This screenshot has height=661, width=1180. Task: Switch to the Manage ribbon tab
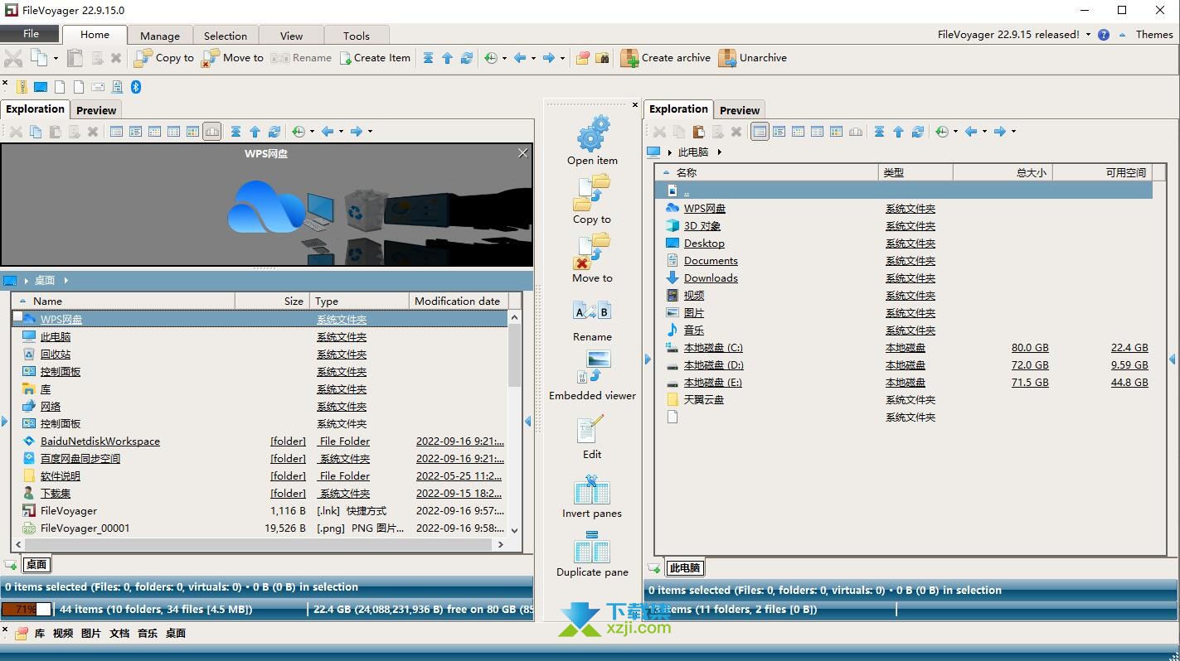pos(160,36)
